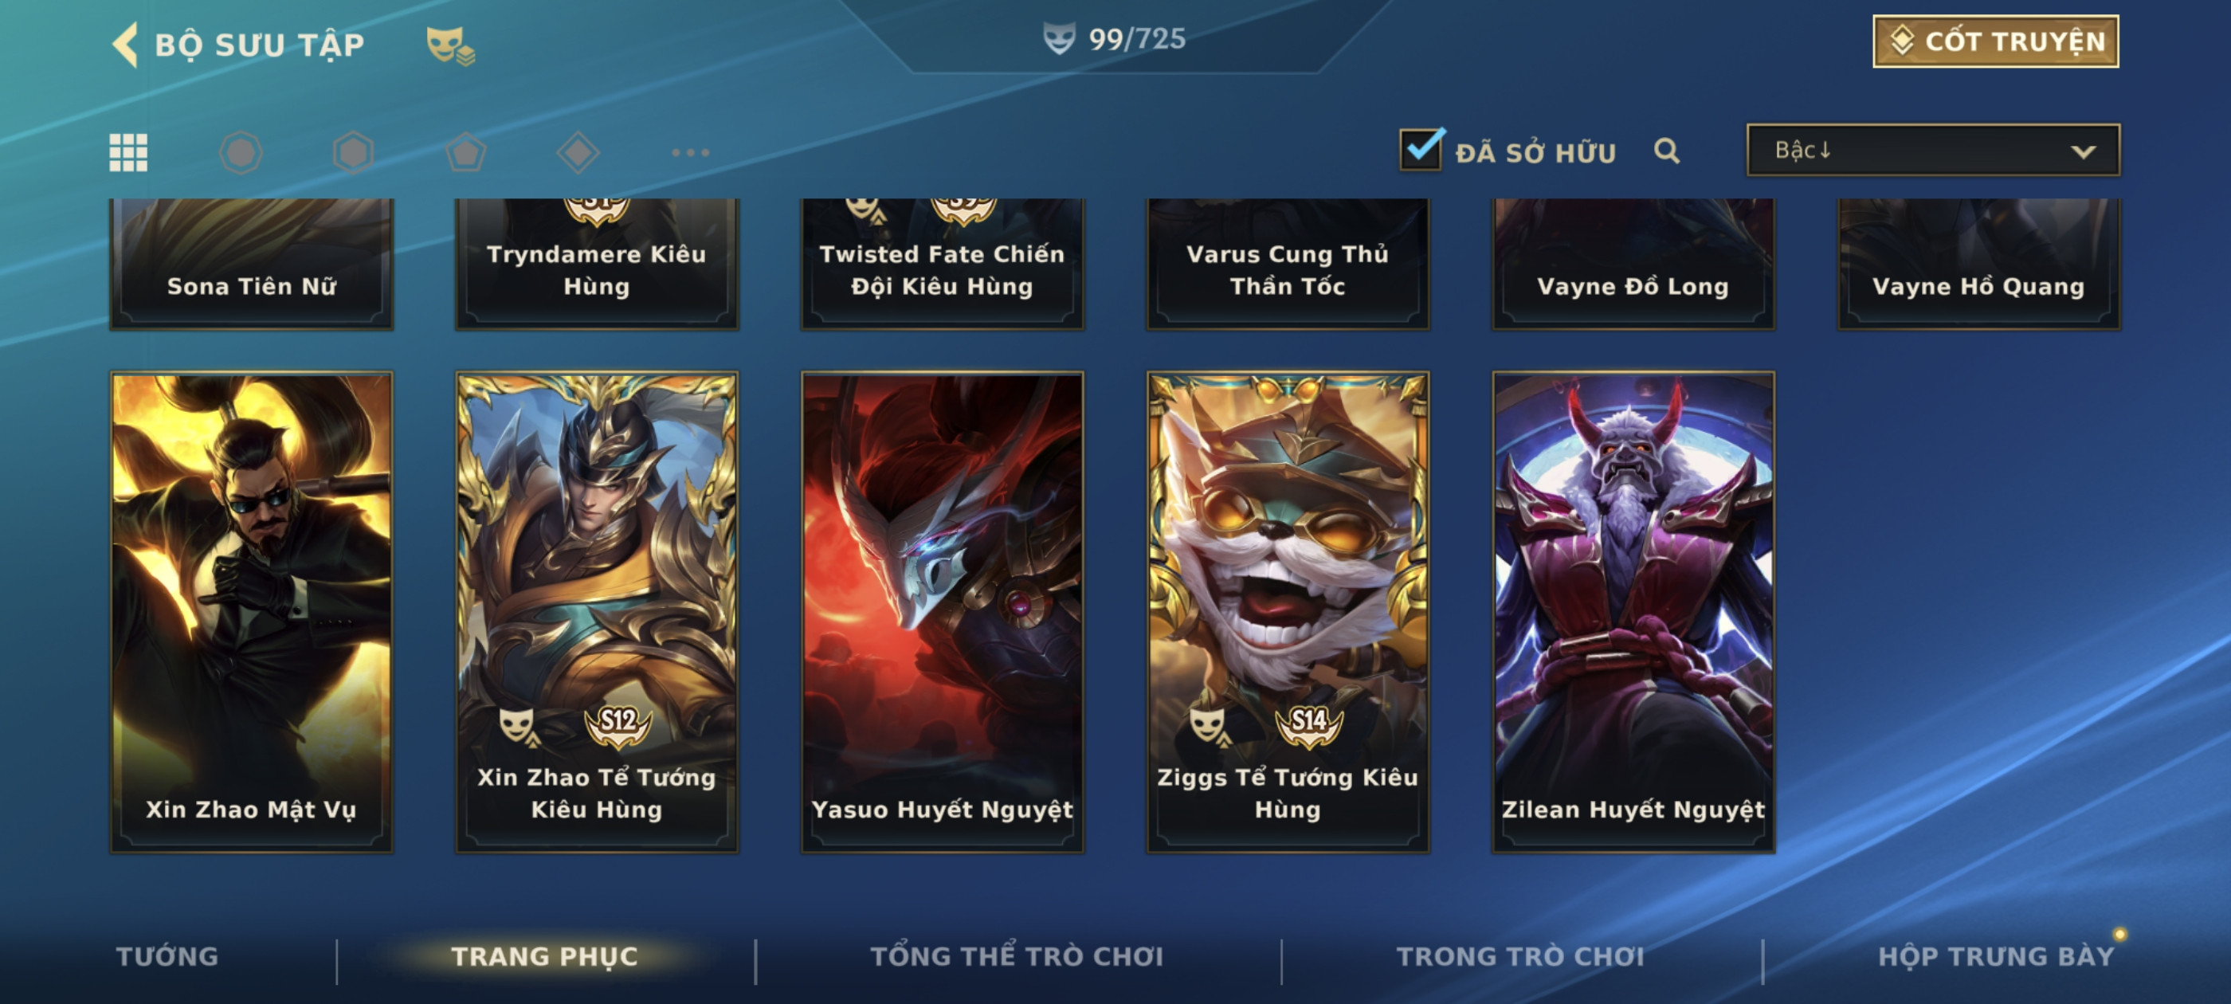Open the mask collection sets icon
This screenshot has height=1004, width=2231.
point(450,45)
